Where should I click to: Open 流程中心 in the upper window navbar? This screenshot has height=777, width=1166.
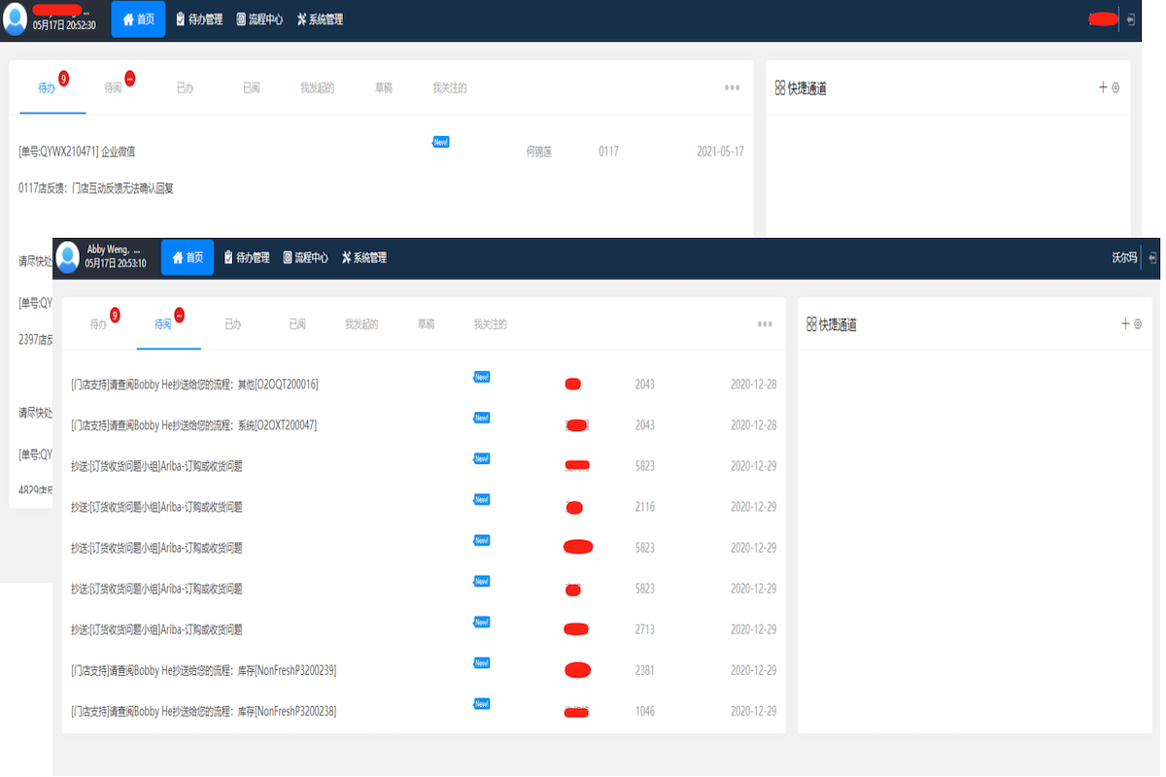(259, 19)
